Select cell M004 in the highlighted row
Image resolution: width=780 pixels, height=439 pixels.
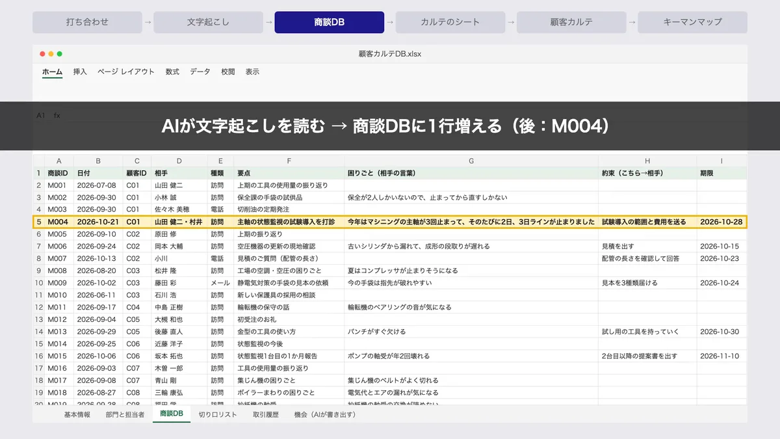coord(59,222)
